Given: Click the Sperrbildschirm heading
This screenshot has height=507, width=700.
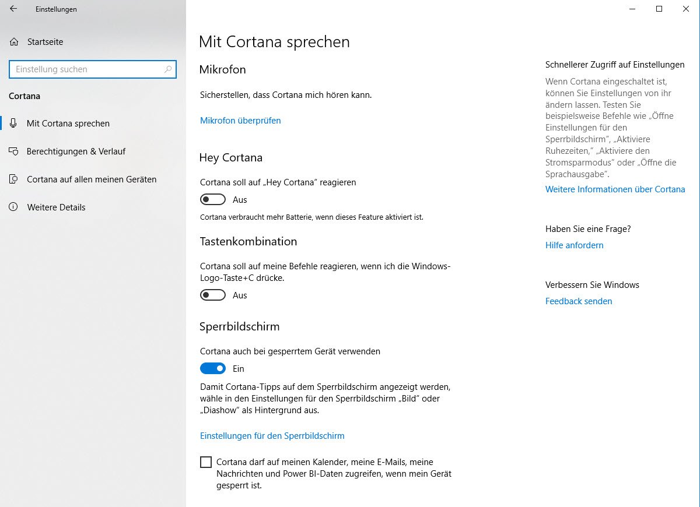Looking at the screenshot, I should click(239, 326).
